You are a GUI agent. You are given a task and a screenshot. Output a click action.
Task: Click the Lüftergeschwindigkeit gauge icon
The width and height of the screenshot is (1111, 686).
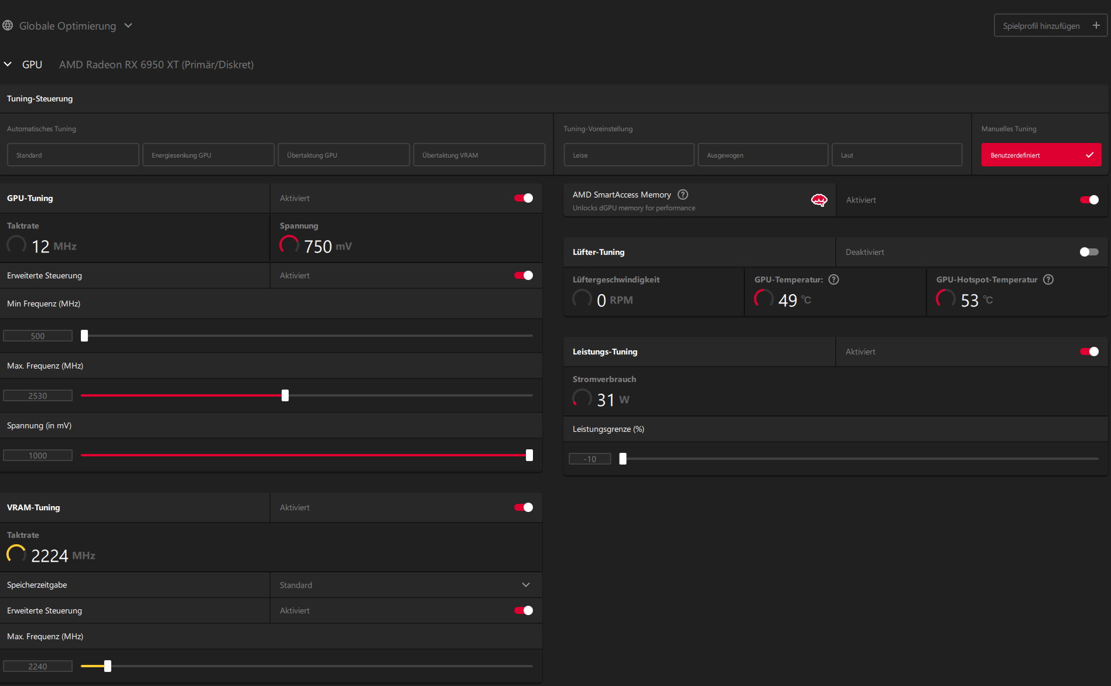(x=582, y=299)
